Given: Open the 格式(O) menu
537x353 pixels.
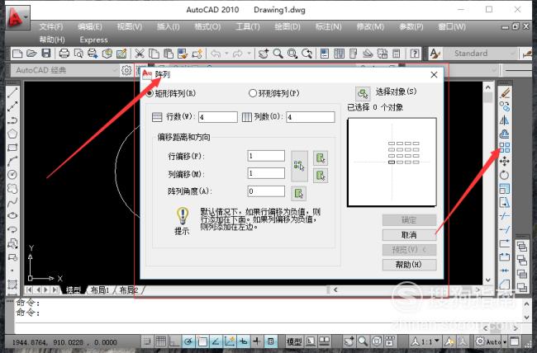Looking at the screenshot, I should [207, 26].
